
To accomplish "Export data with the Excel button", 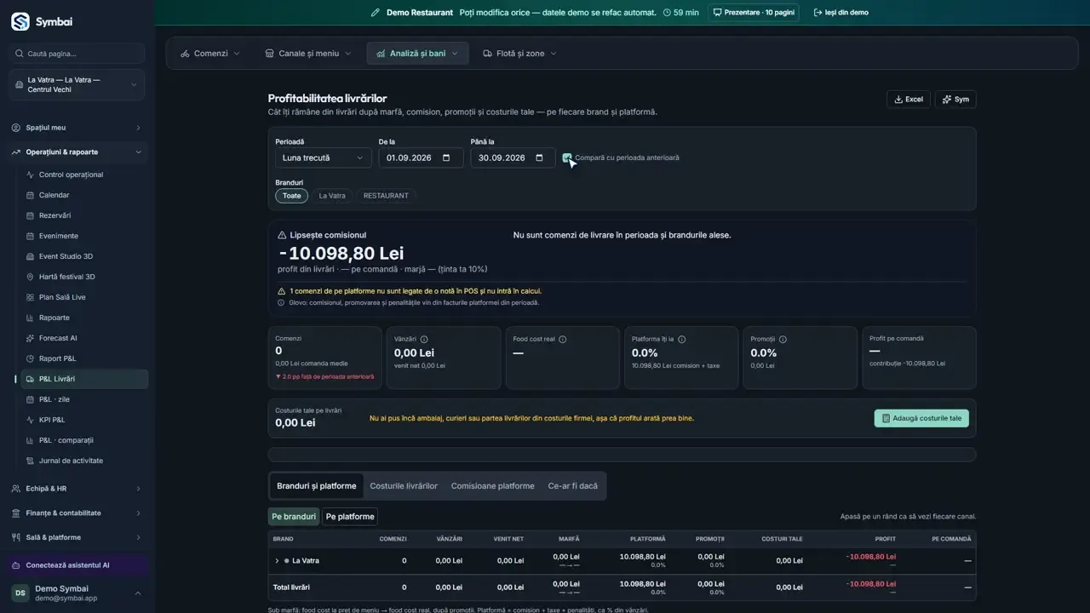I will [908, 100].
